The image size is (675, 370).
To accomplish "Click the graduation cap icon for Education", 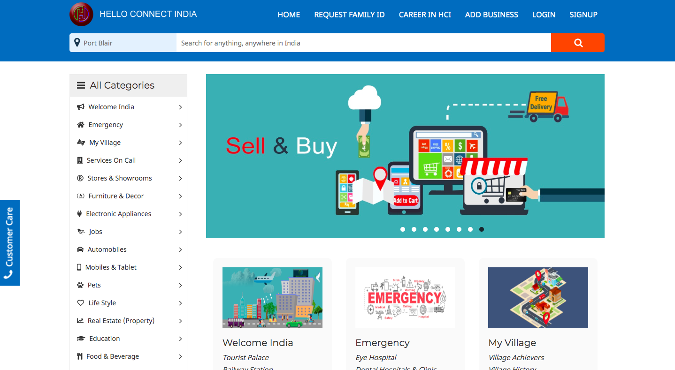I will 81,339.
